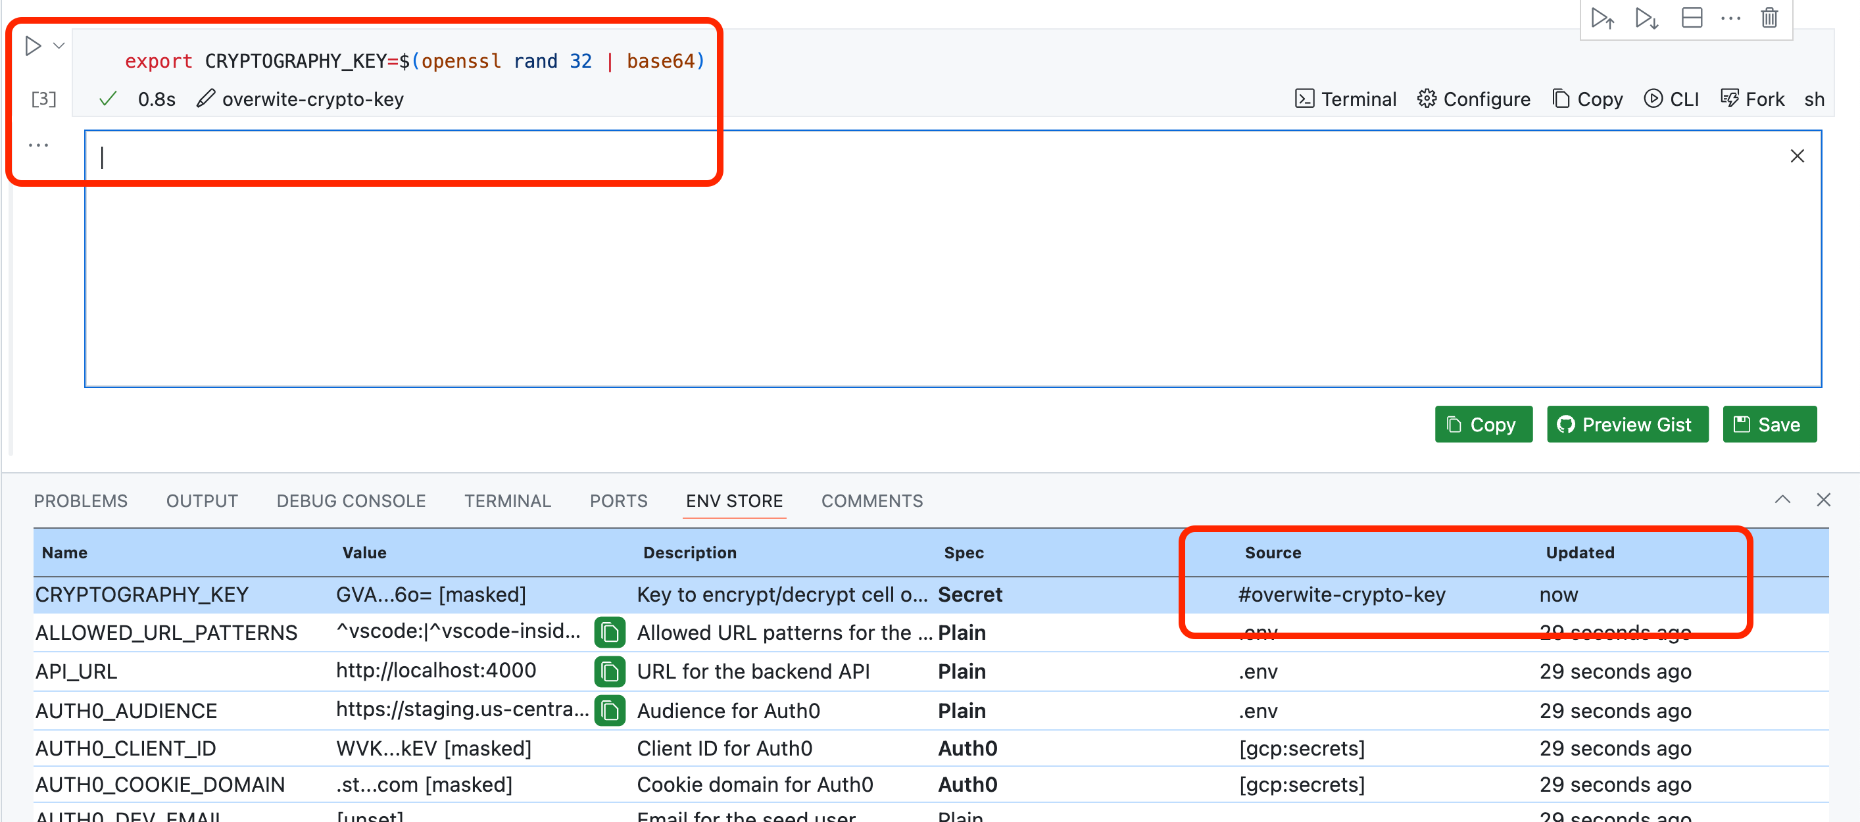Click the Preview Gist button
Image resolution: width=1860 pixels, height=822 pixels.
pyautogui.click(x=1627, y=424)
